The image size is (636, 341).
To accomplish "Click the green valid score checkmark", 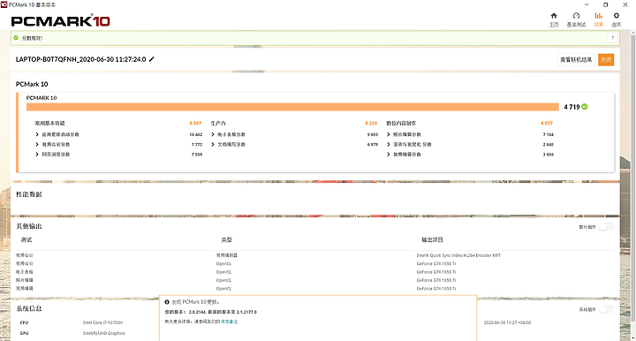I will (16, 38).
